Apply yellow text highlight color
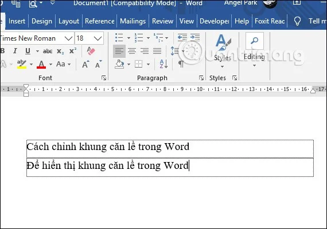This screenshot has height=229, width=327. click(x=22, y=64)
